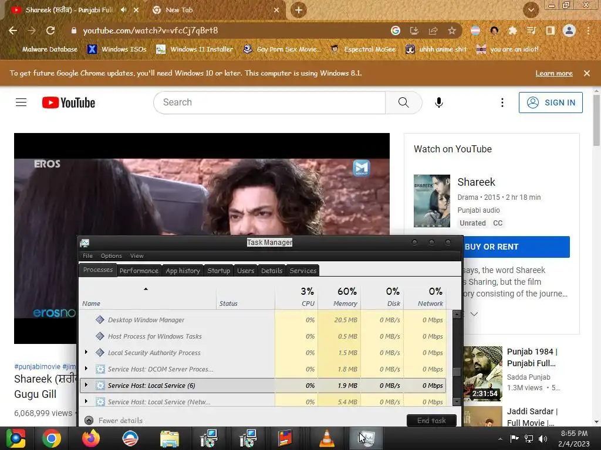Open the media control icon in Chrome toolbar
This screenshot has height=450, width=601.
pos(531,30)
